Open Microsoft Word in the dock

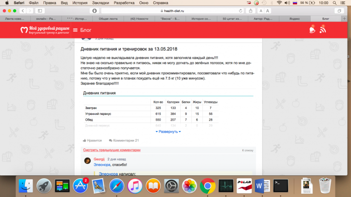pos(263,185)
